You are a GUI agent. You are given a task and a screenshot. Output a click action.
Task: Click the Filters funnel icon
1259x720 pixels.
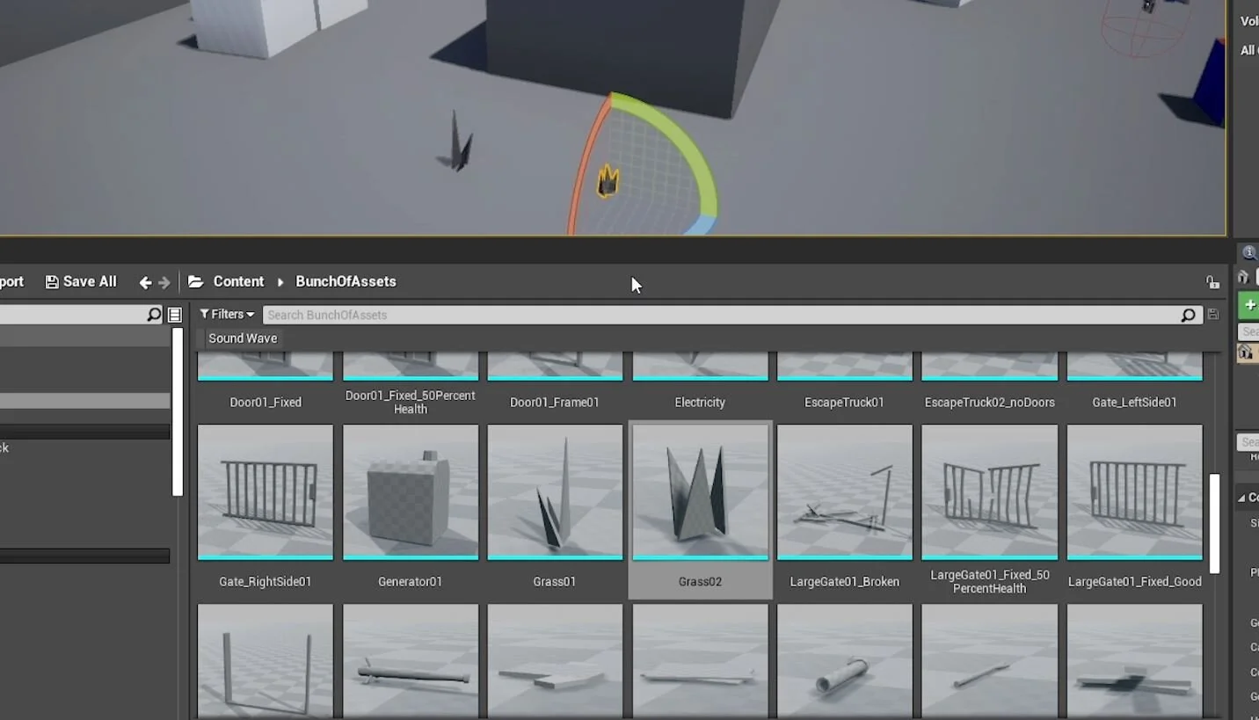click(204, 314)
